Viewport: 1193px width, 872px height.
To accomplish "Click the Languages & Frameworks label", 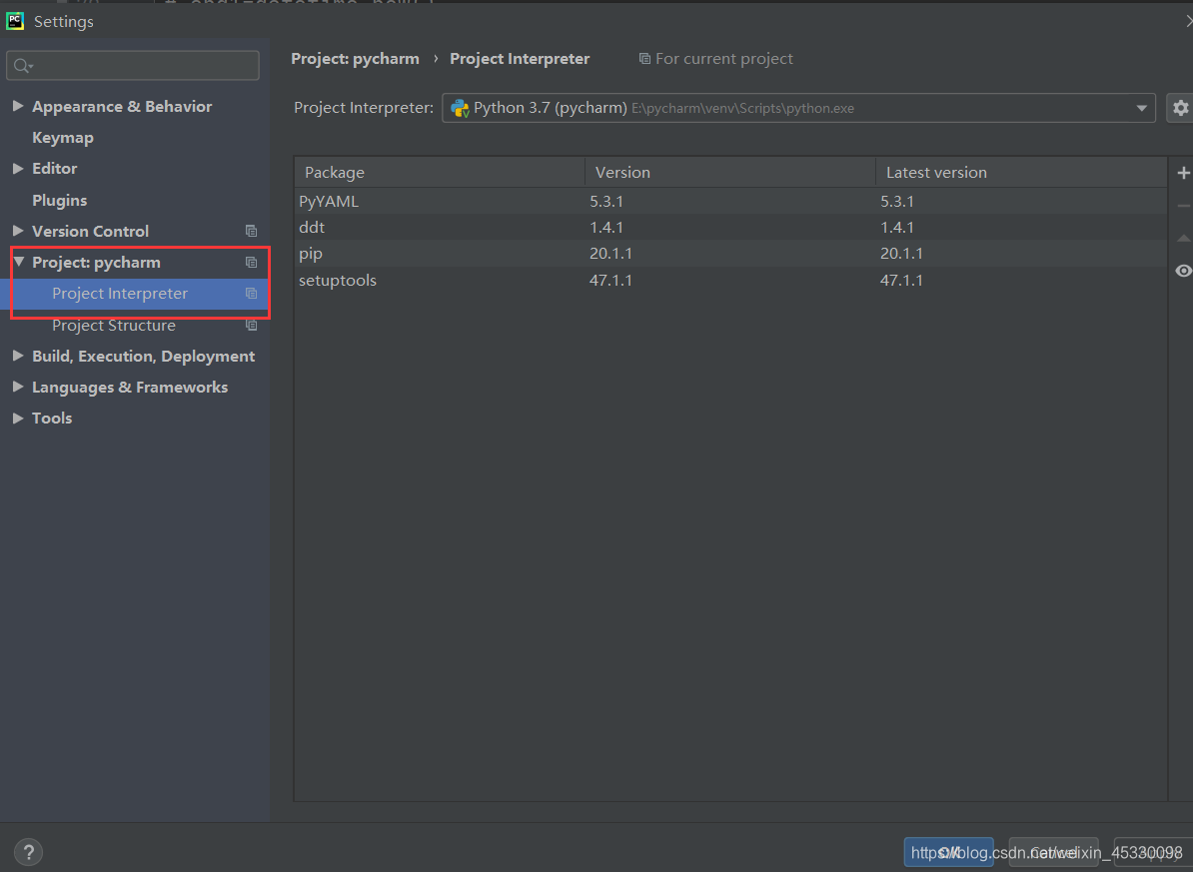I will point(130,388).
